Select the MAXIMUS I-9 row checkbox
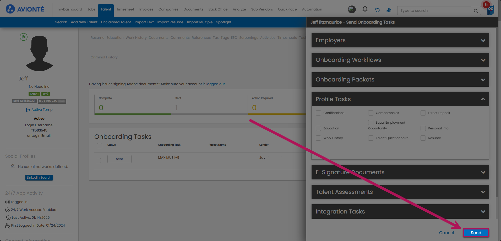 [98, 161]
